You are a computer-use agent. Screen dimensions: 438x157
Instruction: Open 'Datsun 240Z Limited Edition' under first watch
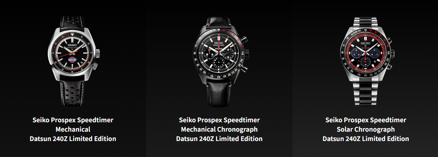click(73, 139)
